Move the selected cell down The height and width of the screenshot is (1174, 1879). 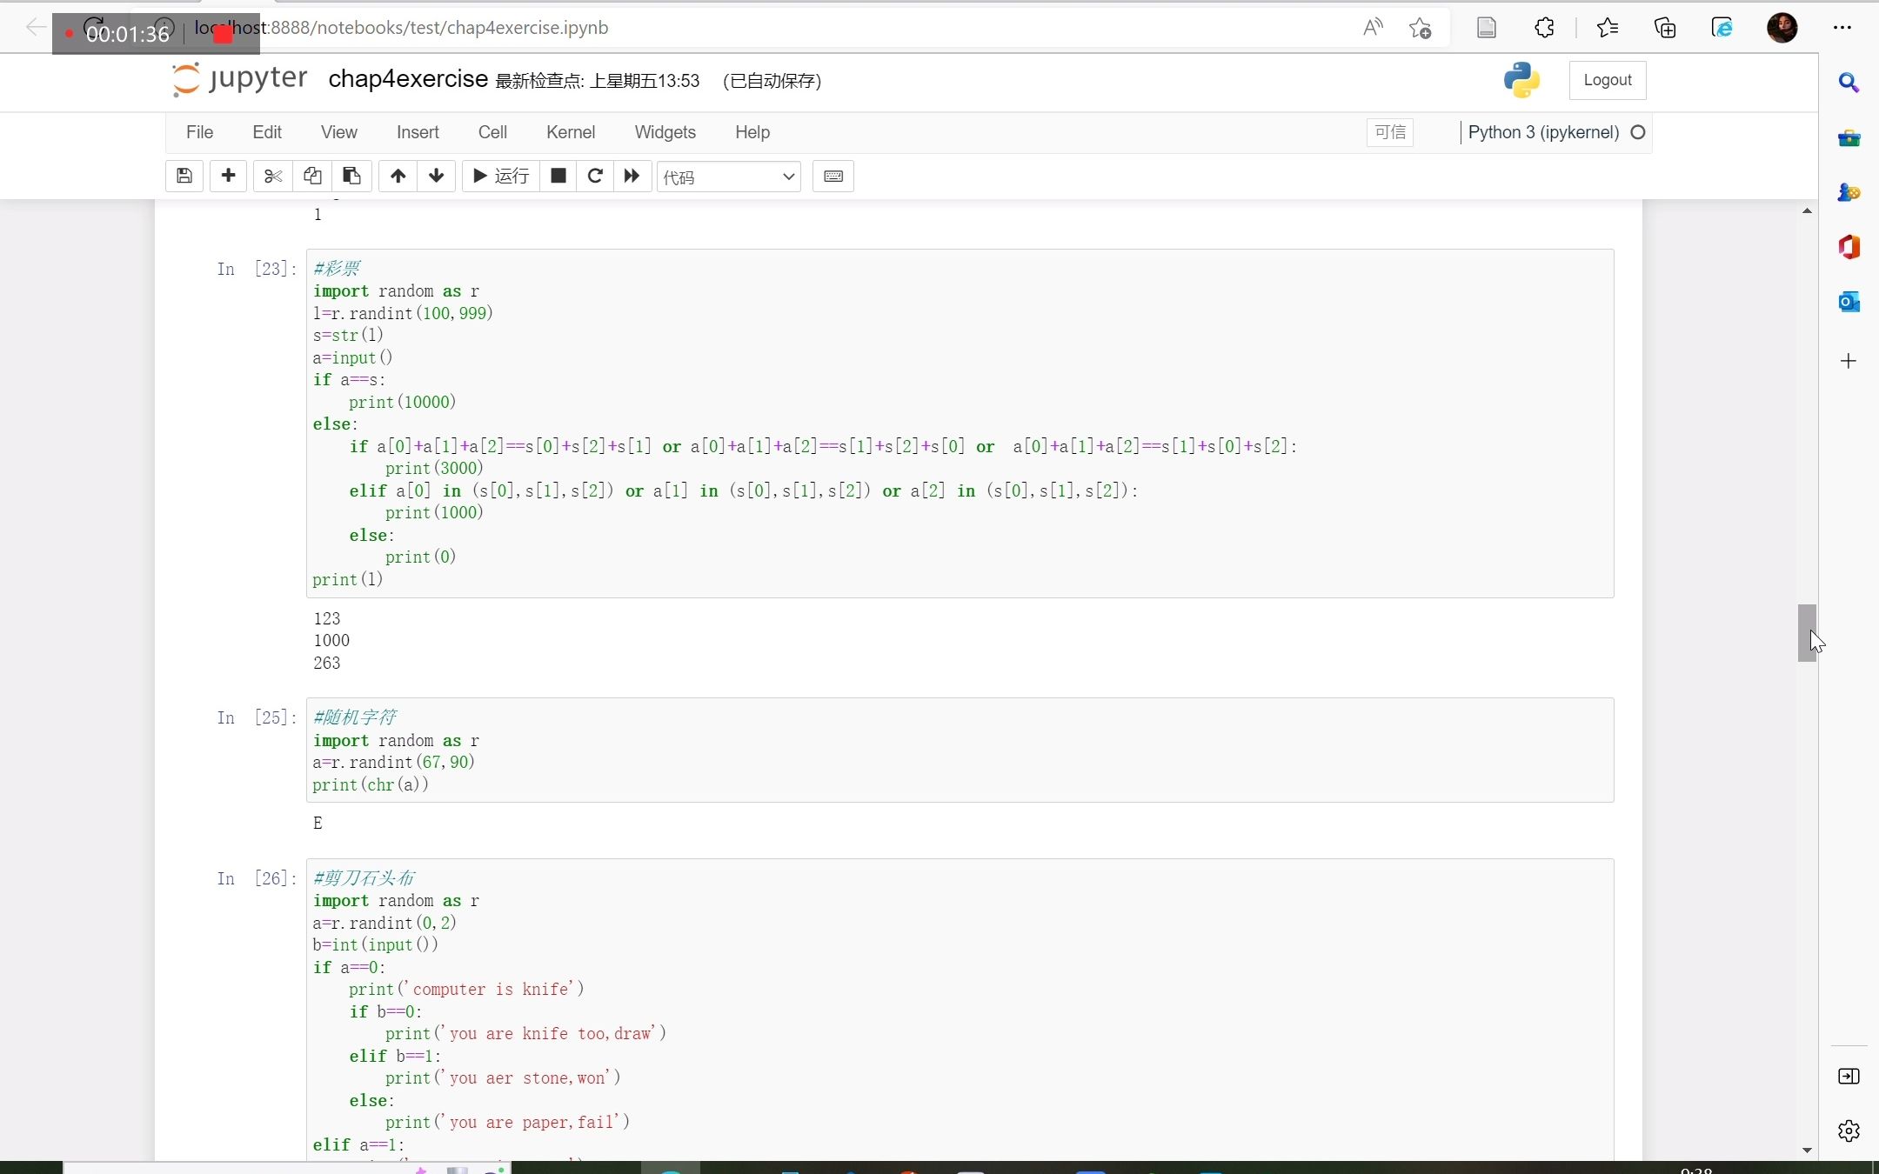437,176
